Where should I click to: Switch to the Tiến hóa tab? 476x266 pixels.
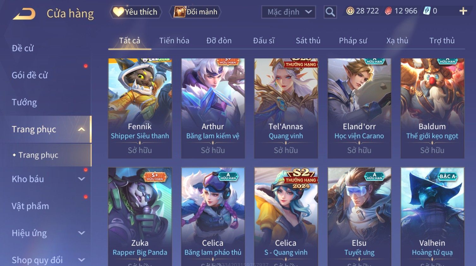pyautogui.click(x=174, y=41)
